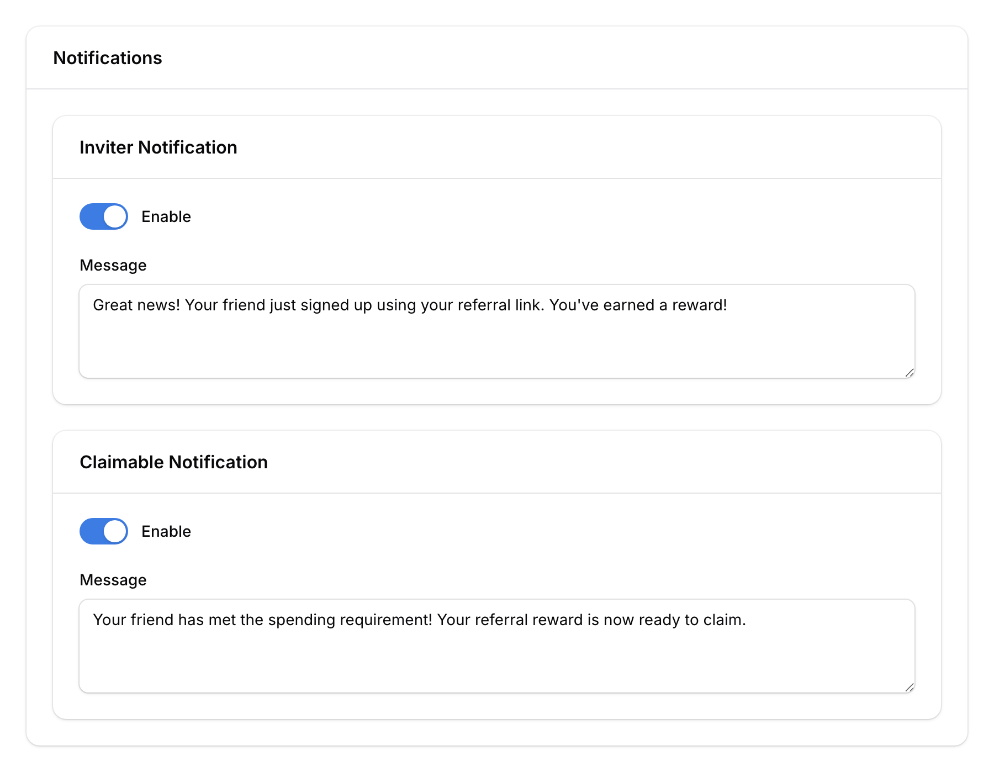Click the Claimable Notification section header

174,462
